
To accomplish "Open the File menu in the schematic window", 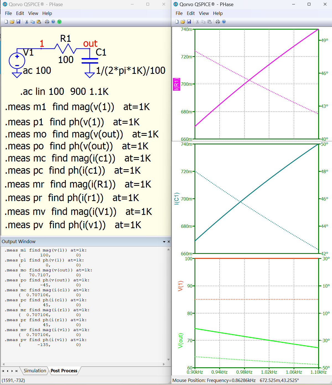I will click(x=8, y=13).
